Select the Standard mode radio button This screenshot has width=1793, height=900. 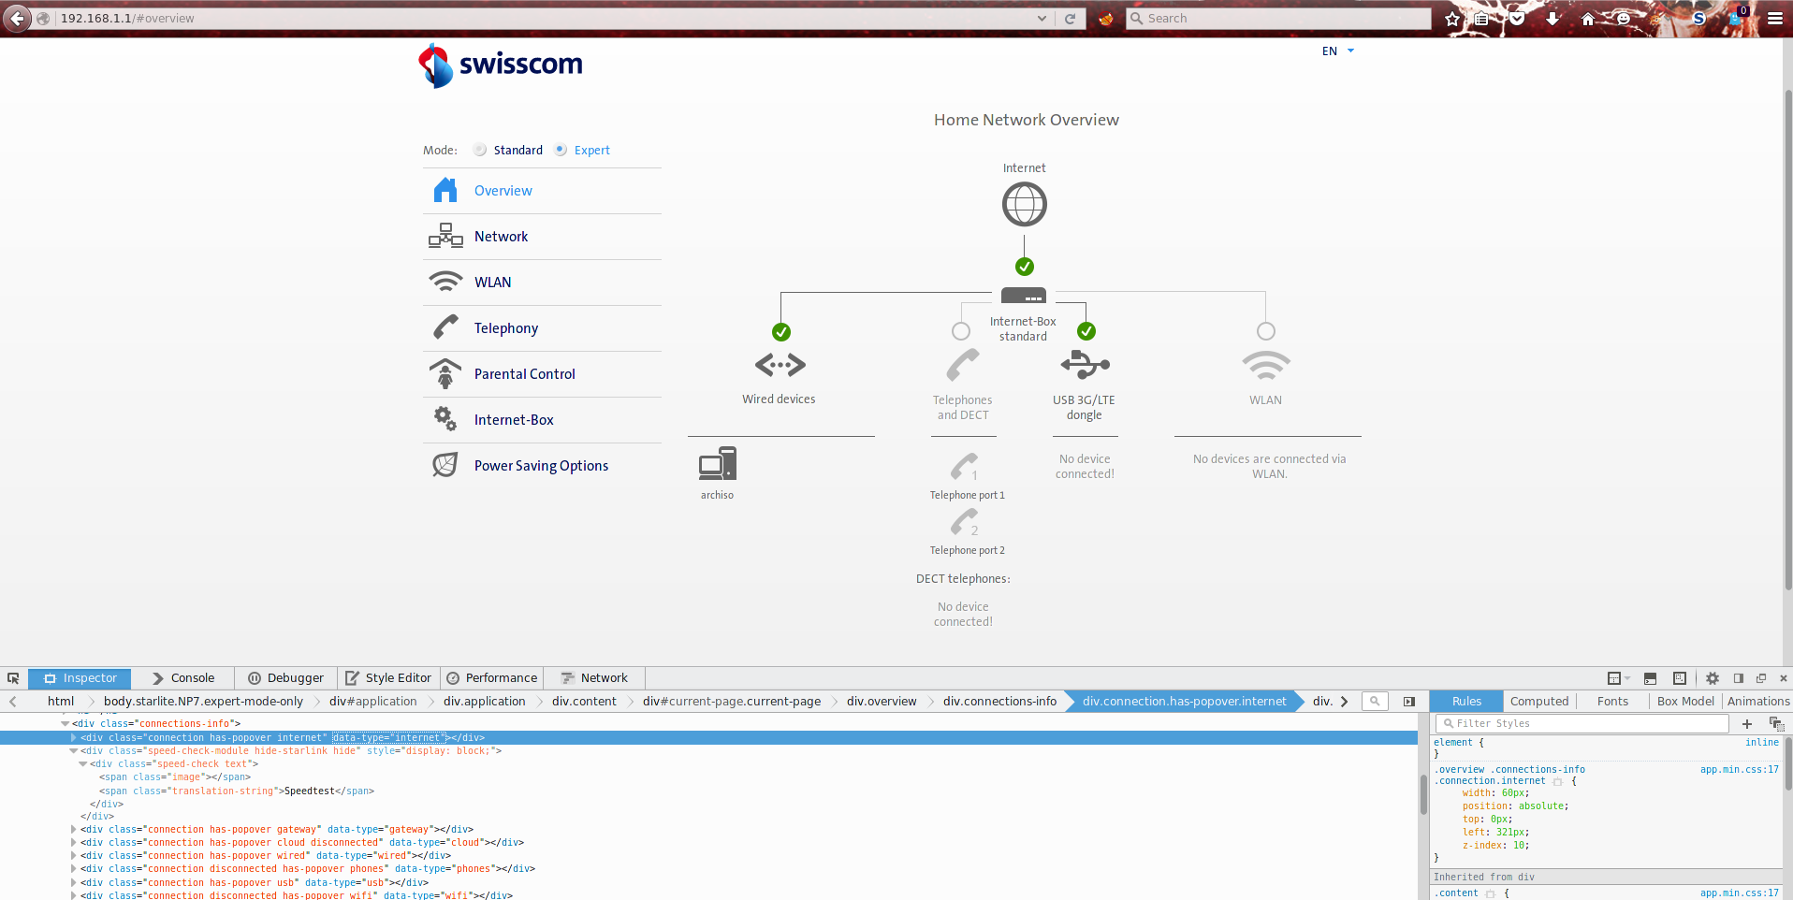tap(480, 150)
